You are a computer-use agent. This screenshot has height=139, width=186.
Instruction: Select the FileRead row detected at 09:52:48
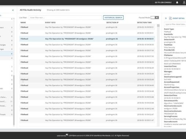[87, 109]
